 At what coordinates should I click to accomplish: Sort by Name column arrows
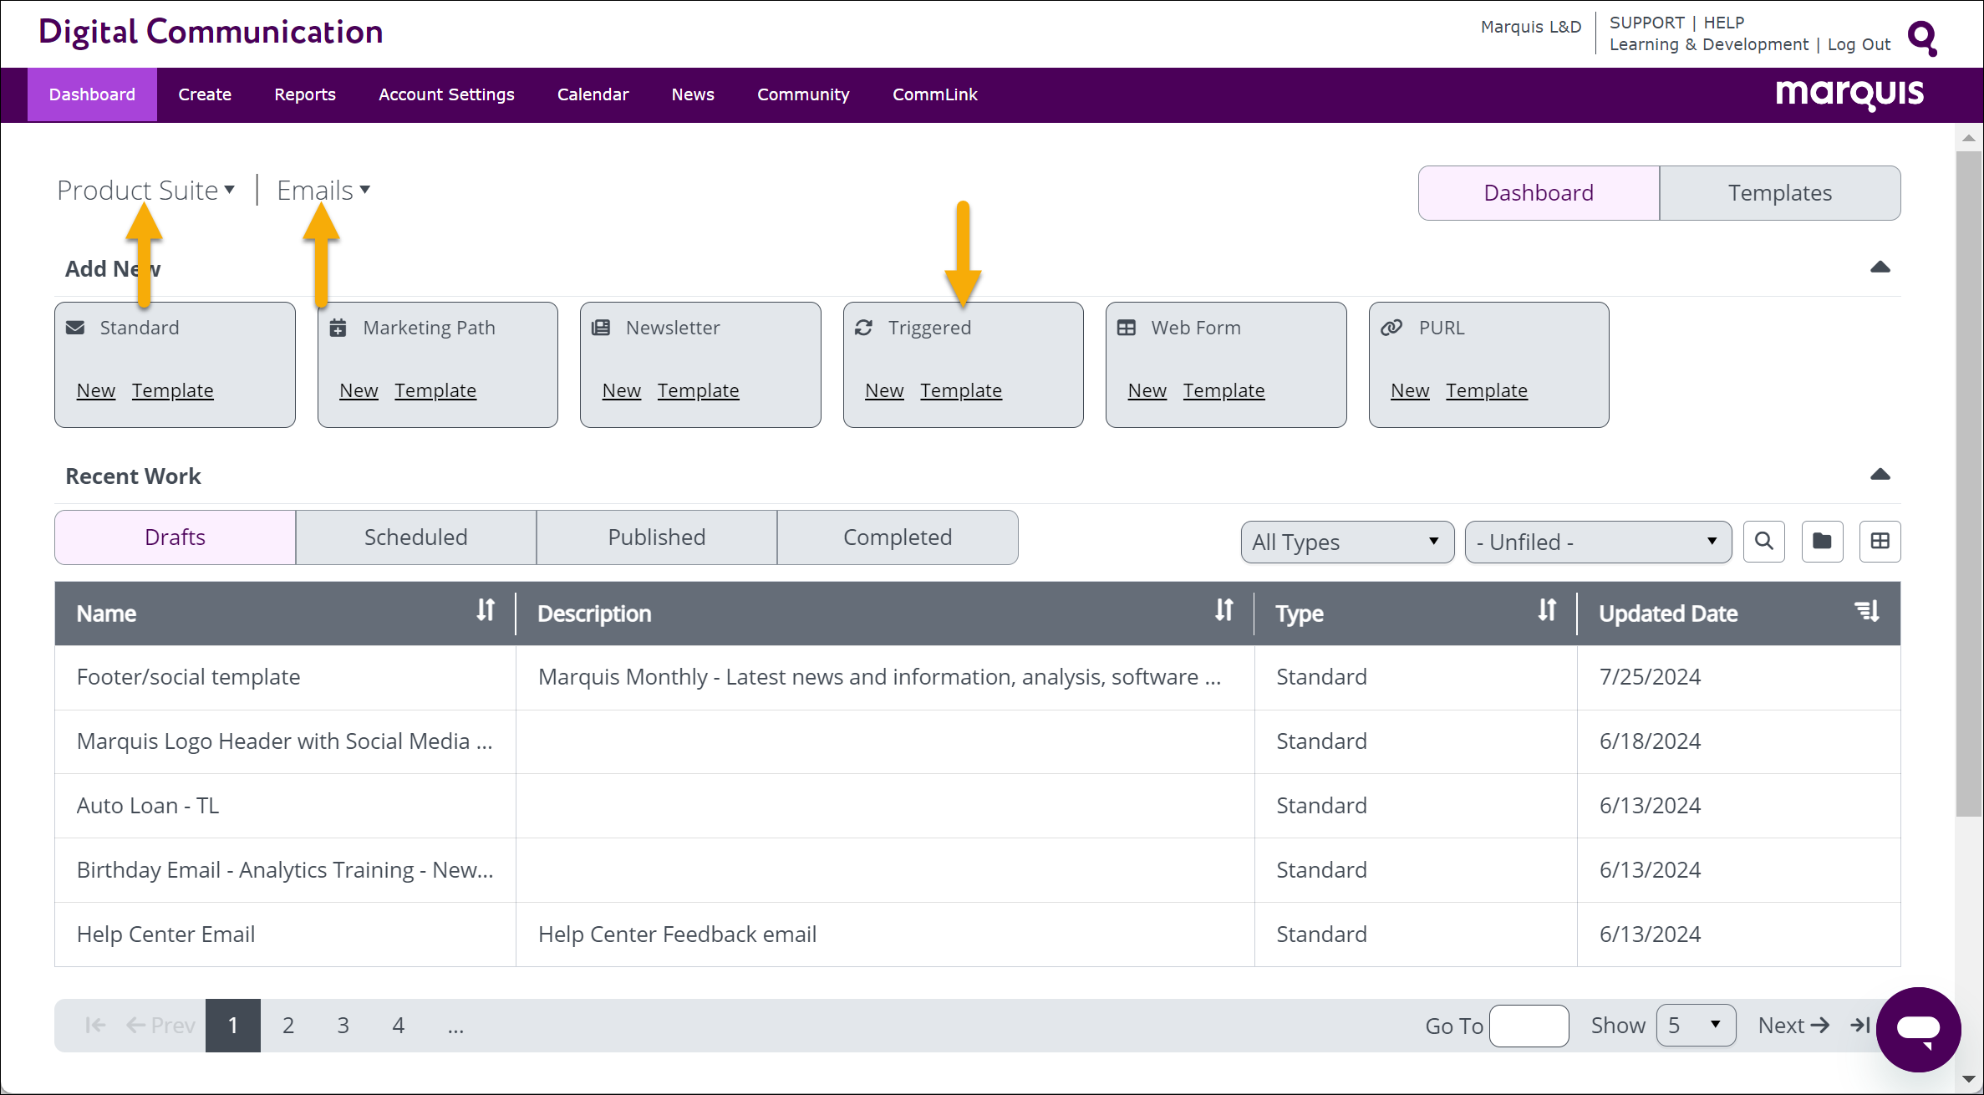click(x=486, y=610)
